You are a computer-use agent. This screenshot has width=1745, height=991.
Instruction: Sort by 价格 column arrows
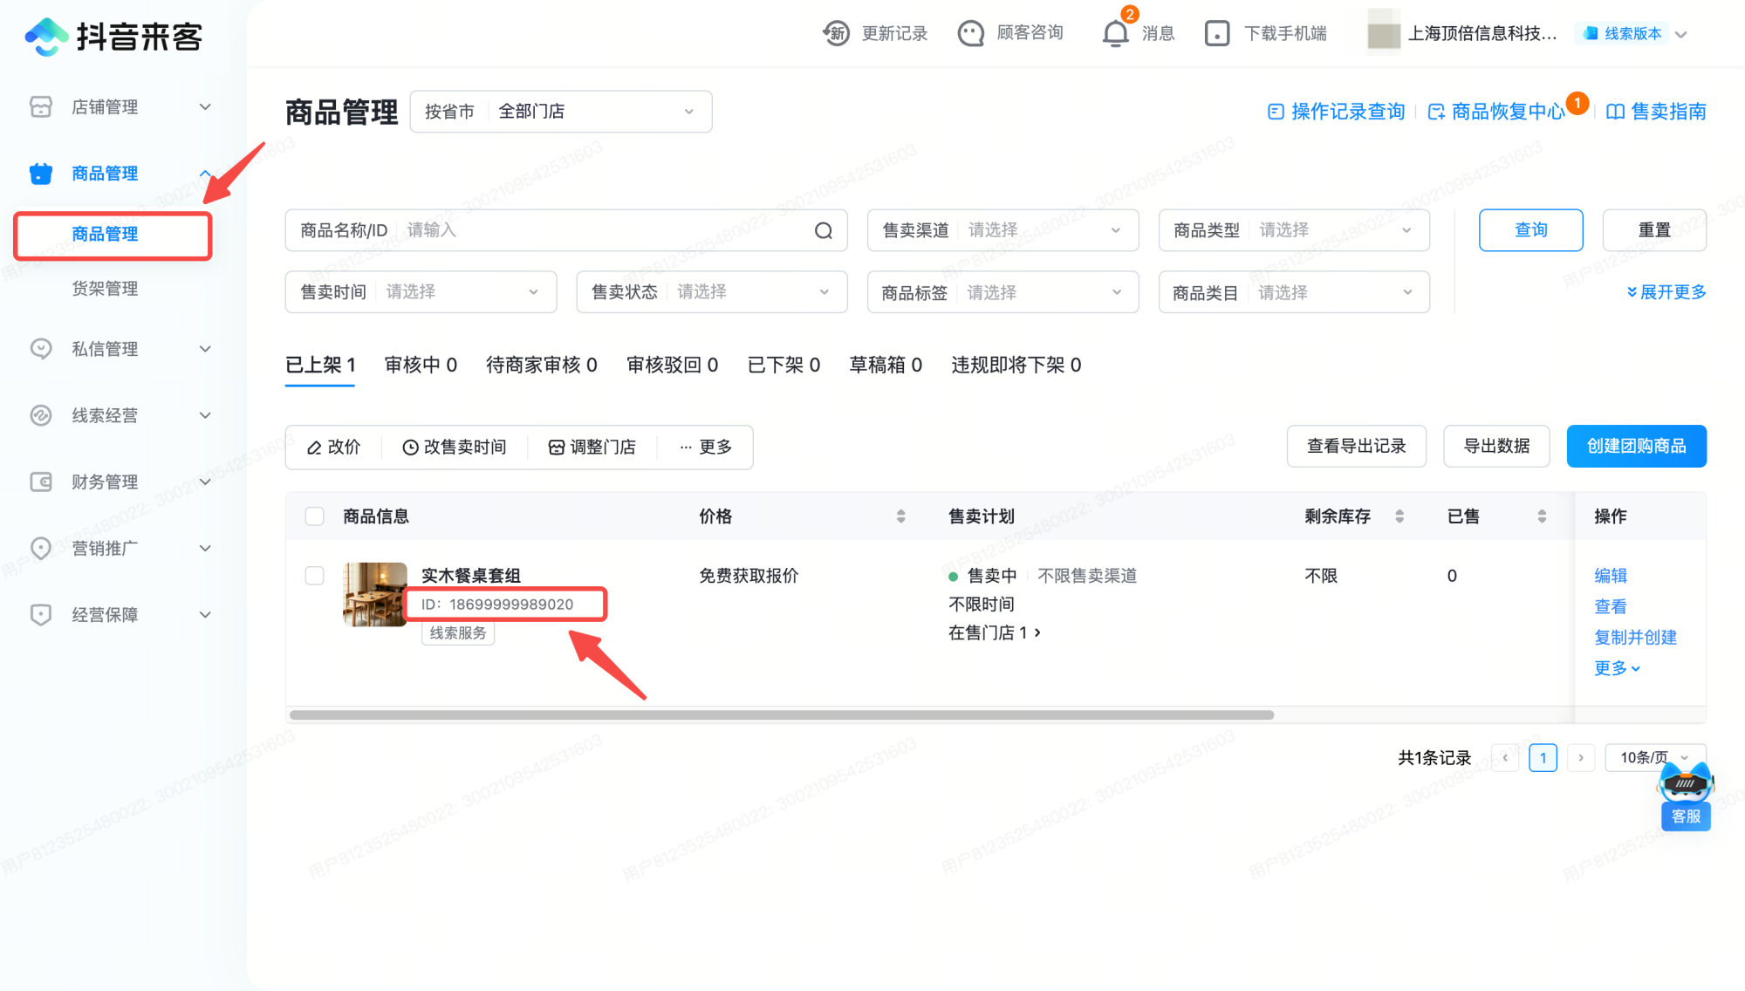pos(900,516)
